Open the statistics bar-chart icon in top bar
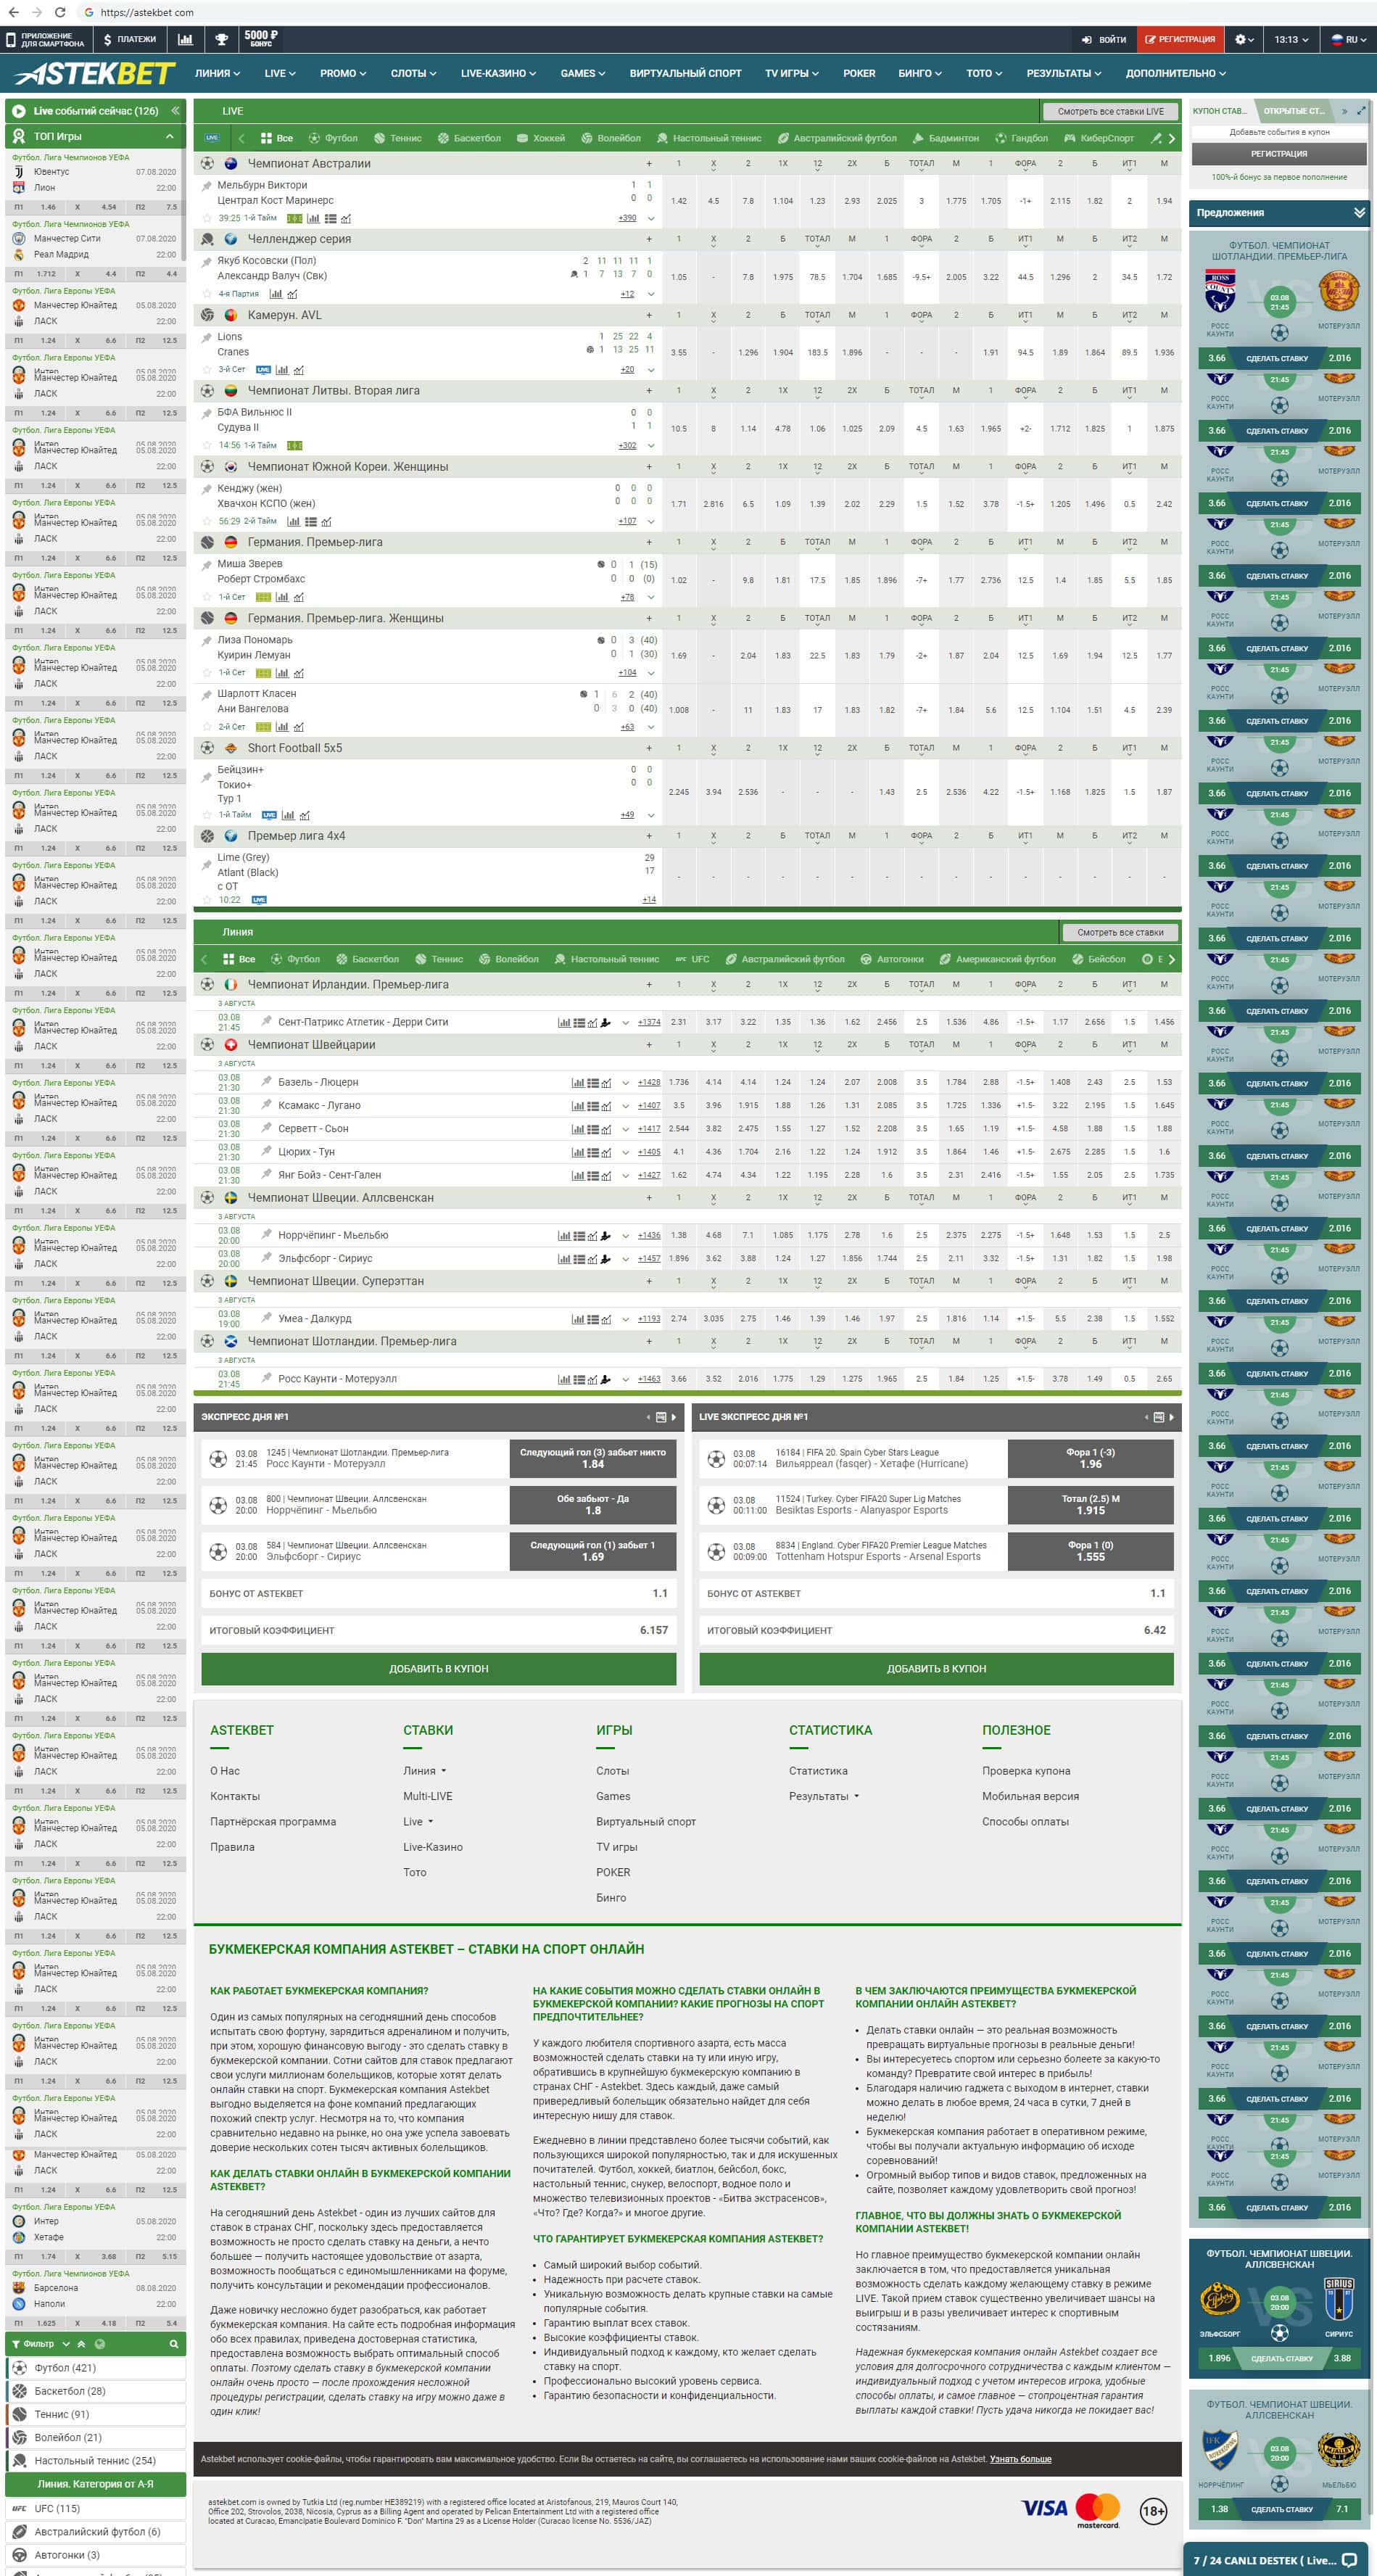1377x2576 pixels. click(x=185, y=39)
